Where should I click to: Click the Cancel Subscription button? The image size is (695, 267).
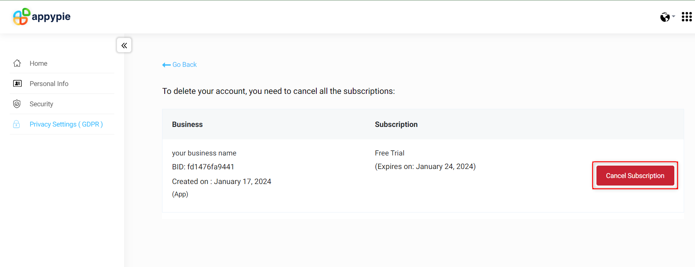pyautogui.click(x=635, y=175)
